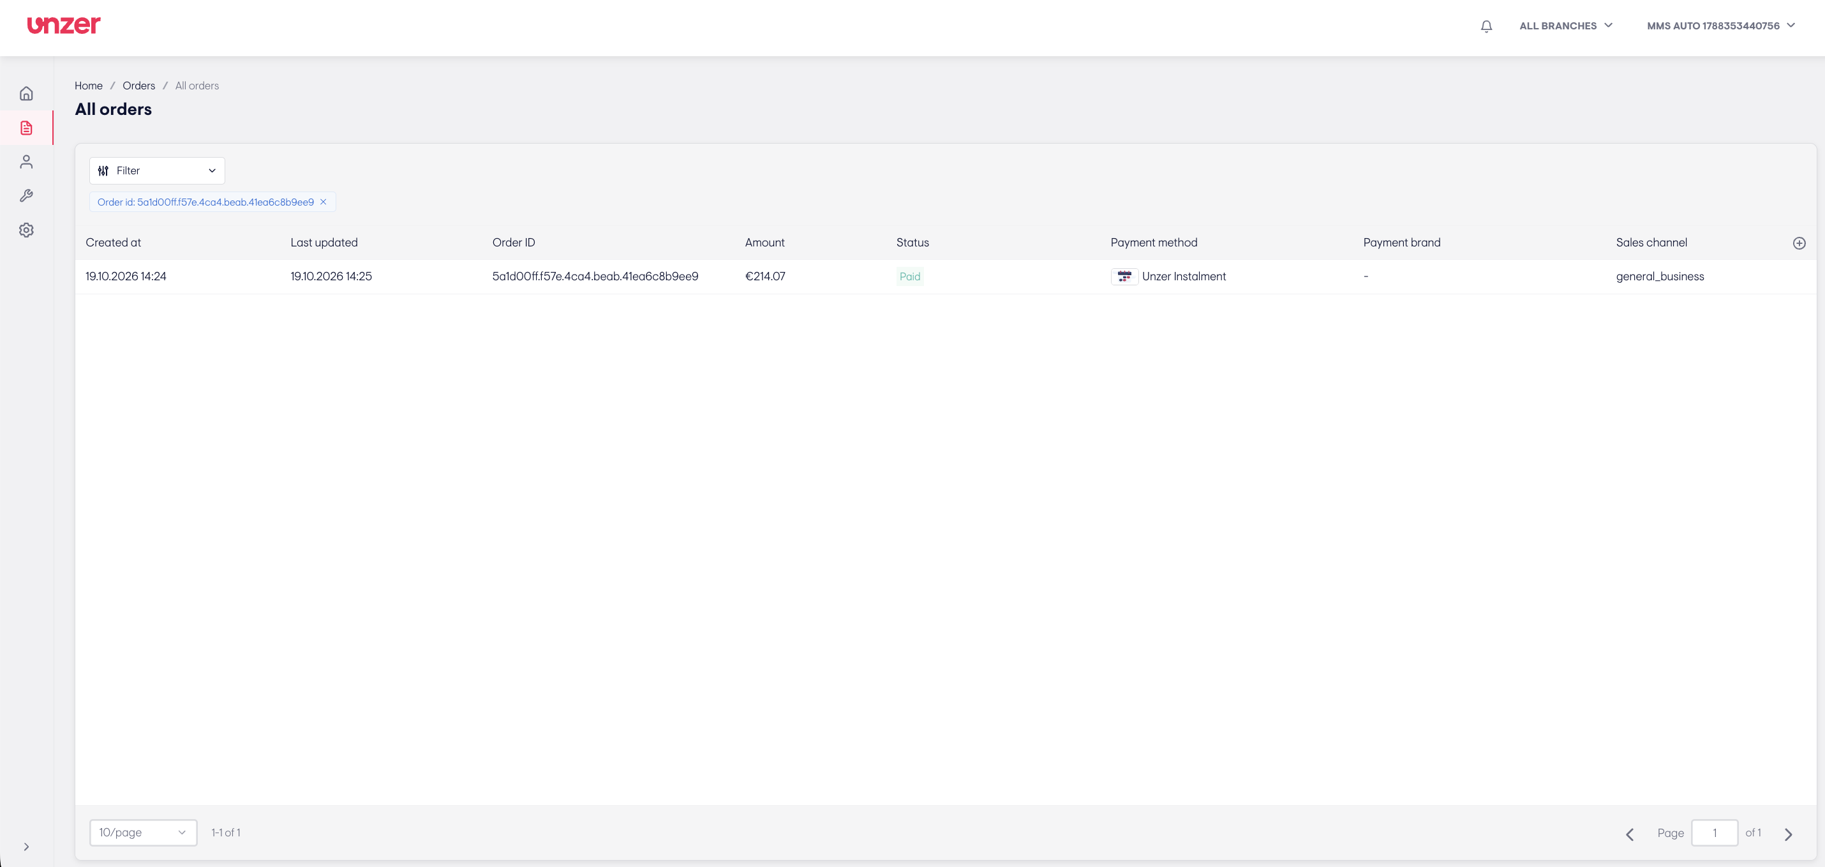Click the Amount column header

coord(764,243)
